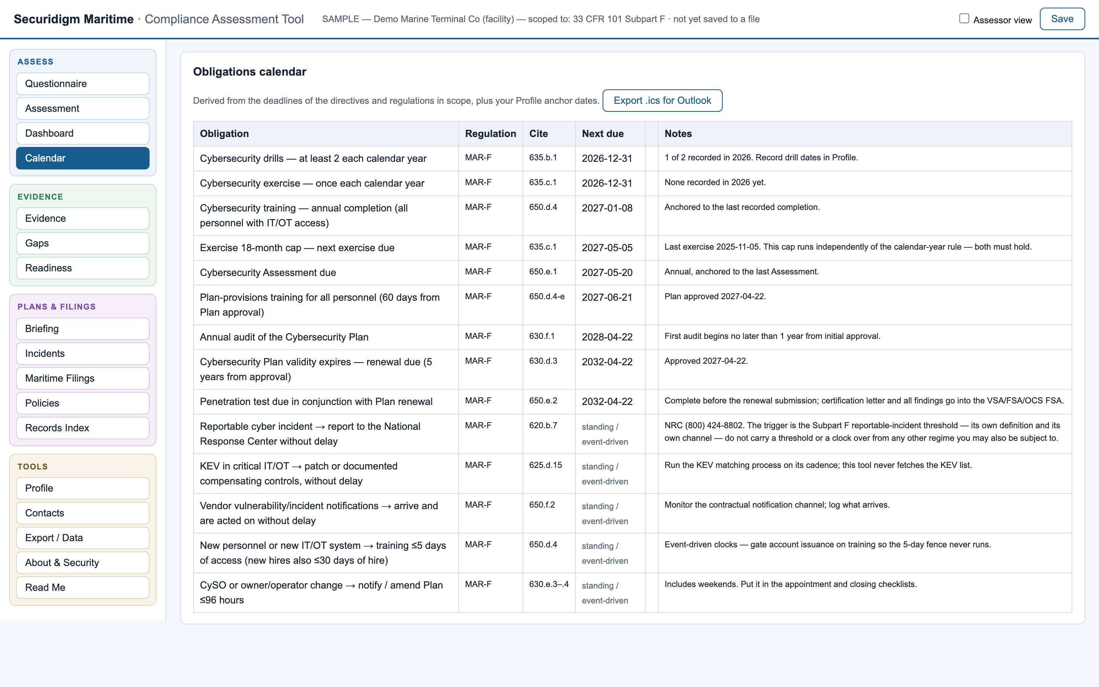The height and width of the screenshot is (687, 1099).
Task: Open the Dashboard view
Action: [x=83, y=133]
